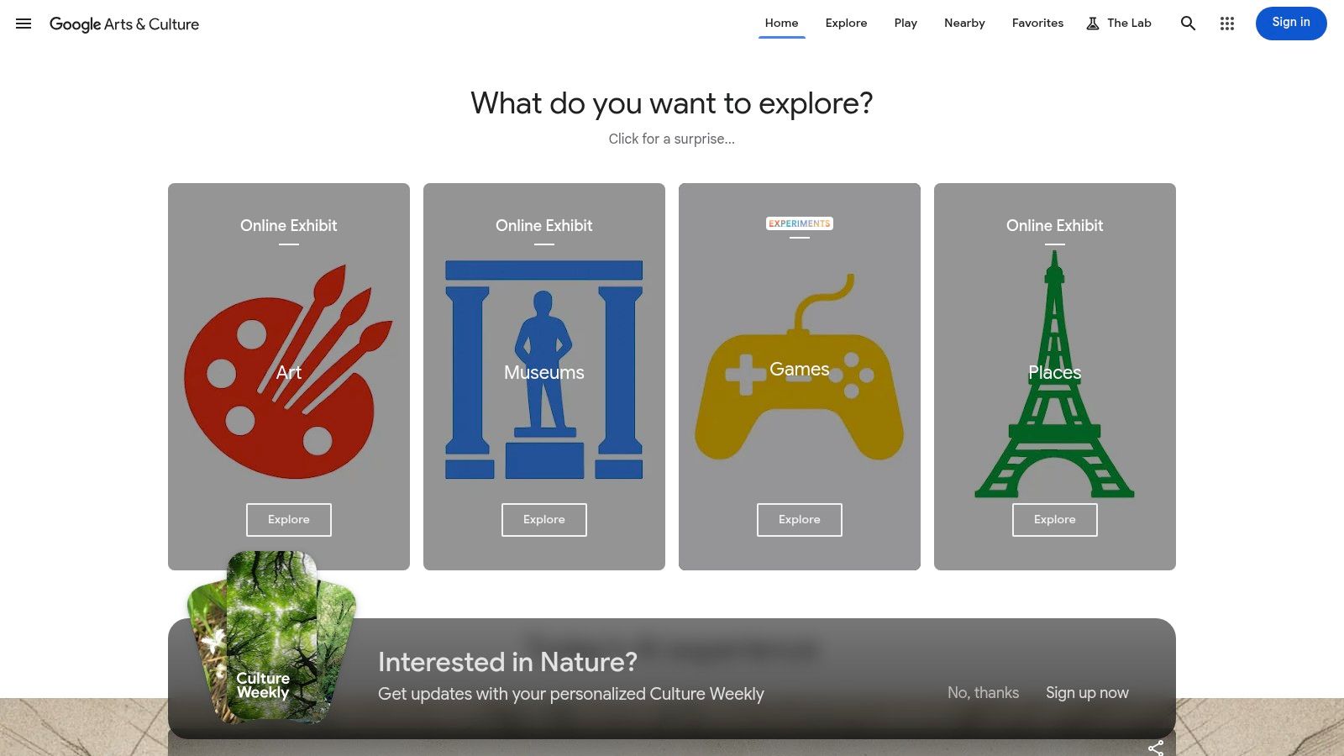Switch to the Explore tab
Viewport: 1344px width, 756px height.
click(846, 23)
